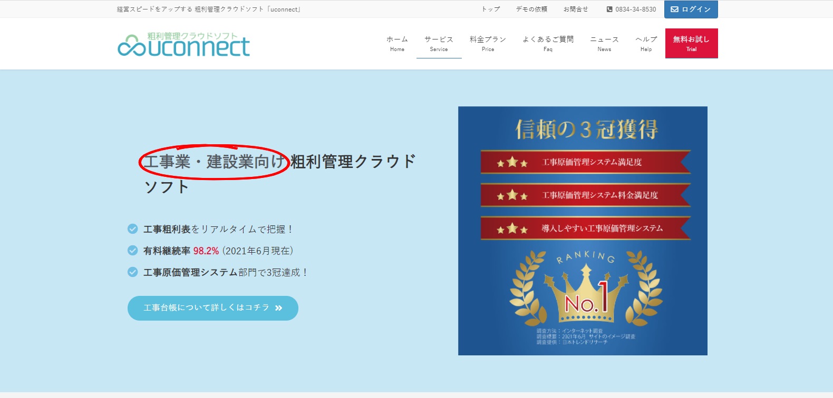
Task: Open 工事台帳について詳しくはコチラ button
Action: tap(213, 308)
